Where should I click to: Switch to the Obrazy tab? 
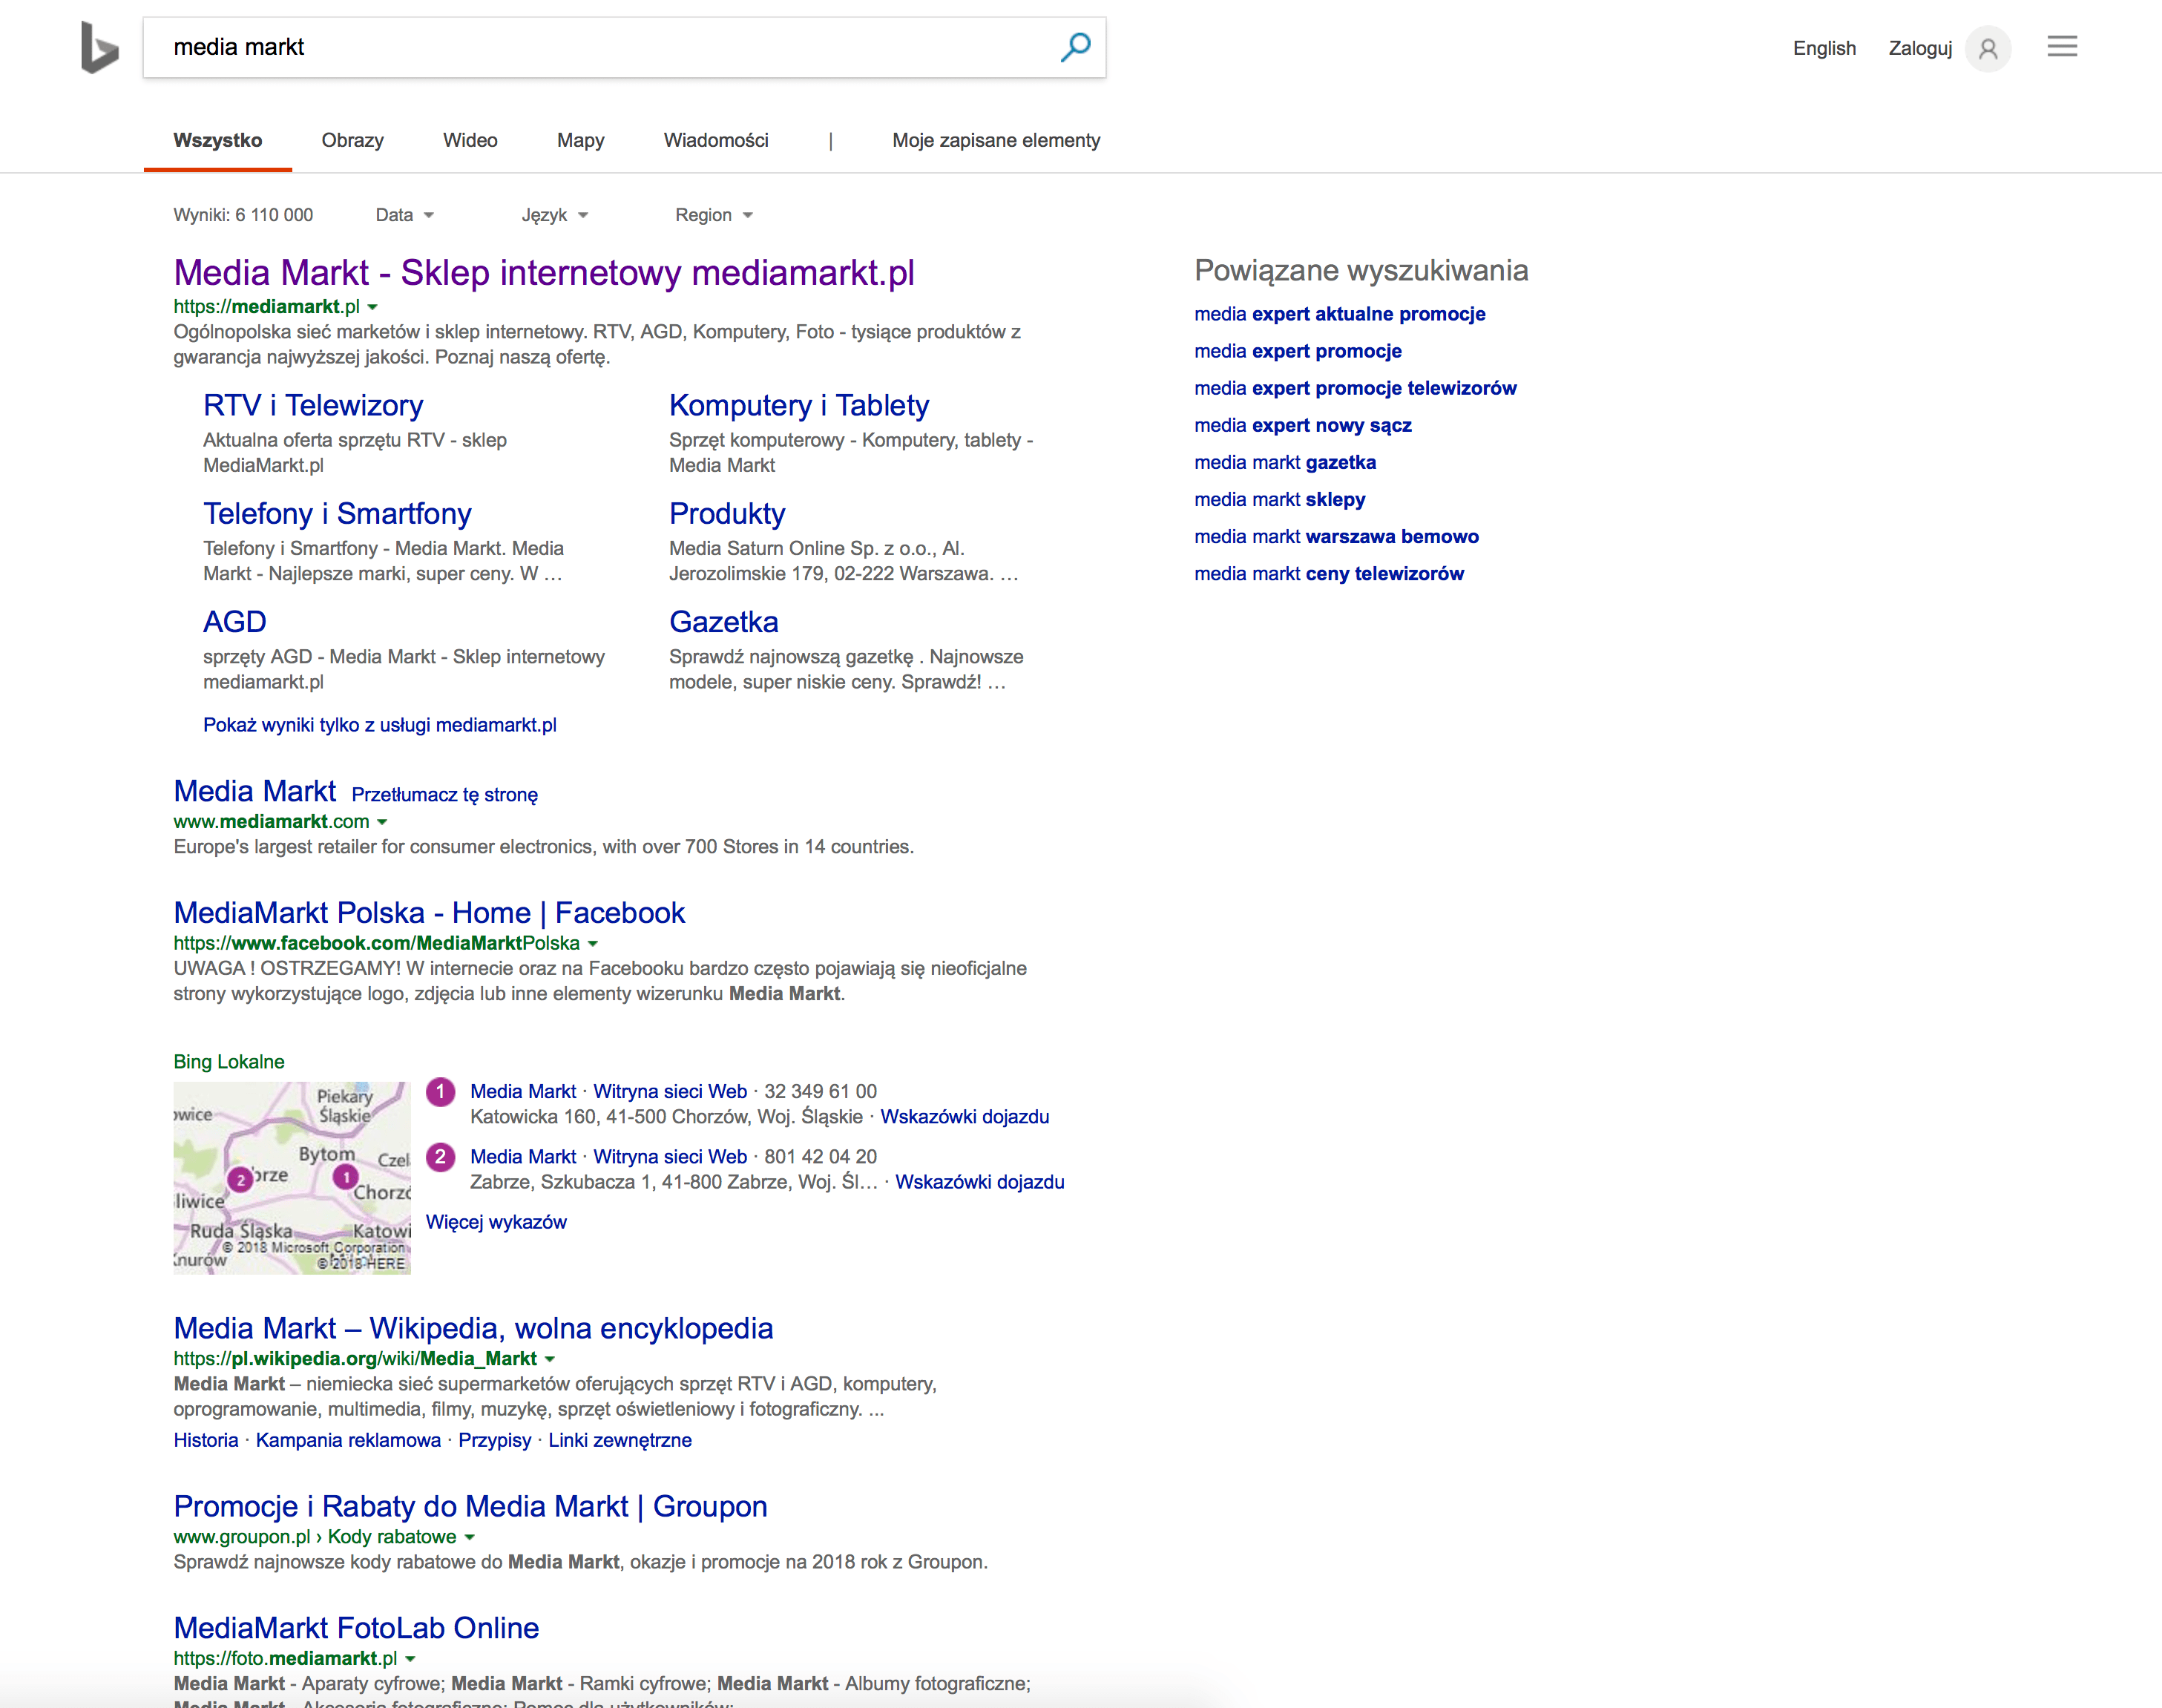click(352, 140)
